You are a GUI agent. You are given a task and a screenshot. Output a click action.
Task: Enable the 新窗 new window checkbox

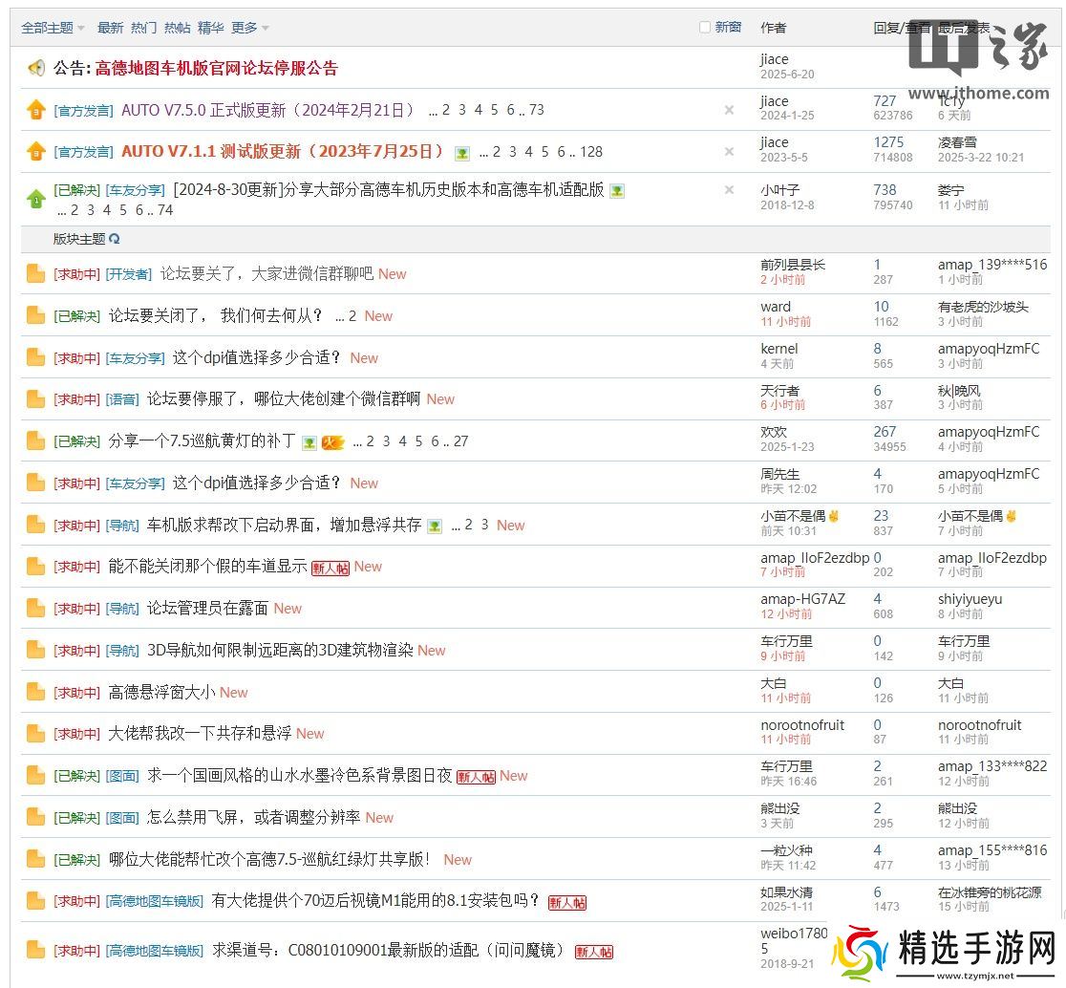(705, 28)
